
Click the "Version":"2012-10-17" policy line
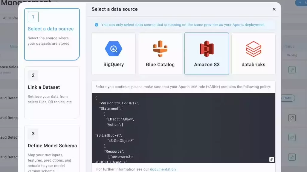tap(119, 103)
